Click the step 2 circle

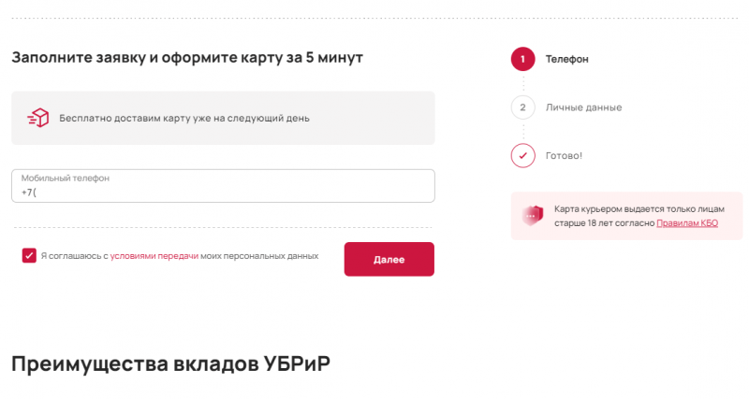[x=522, y=107]
